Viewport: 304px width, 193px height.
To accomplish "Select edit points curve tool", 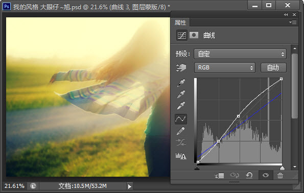I will pos(181,119).
